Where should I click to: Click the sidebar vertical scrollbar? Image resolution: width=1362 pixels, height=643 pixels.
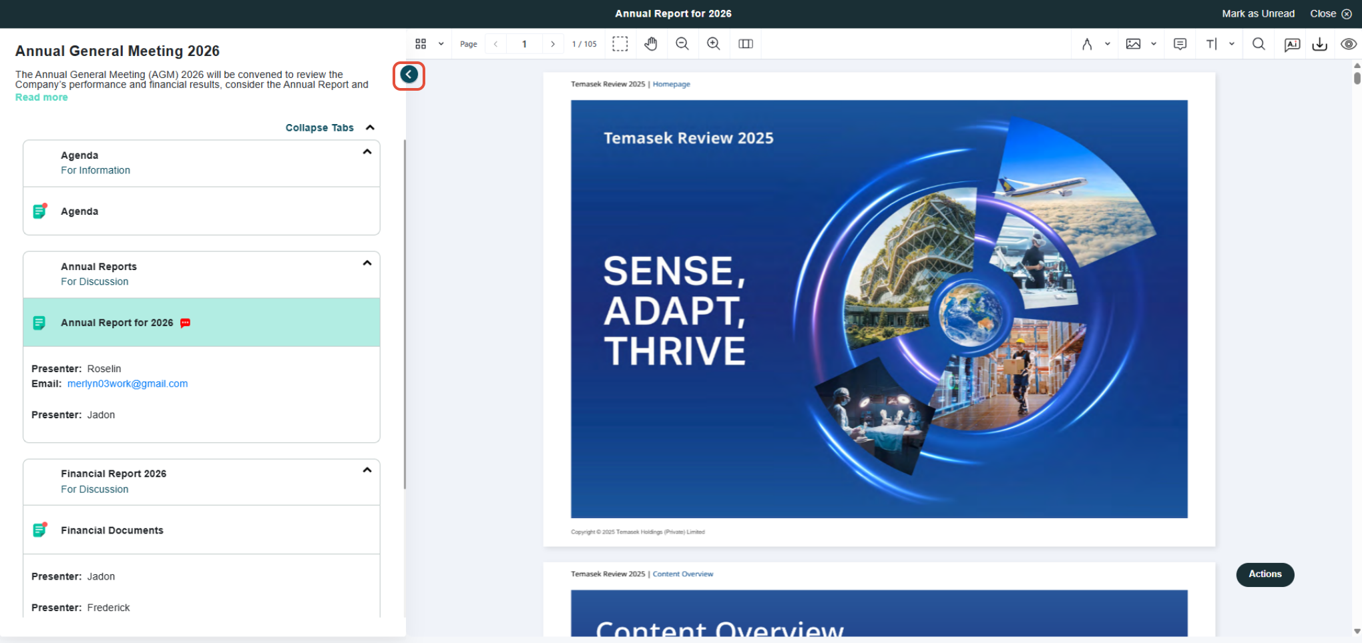coord(405,314)
